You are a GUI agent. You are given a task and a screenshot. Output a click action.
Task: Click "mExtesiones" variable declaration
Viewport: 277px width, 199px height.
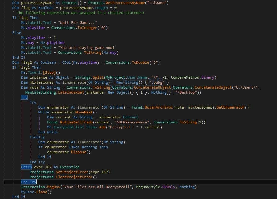(x=42, y=82)
